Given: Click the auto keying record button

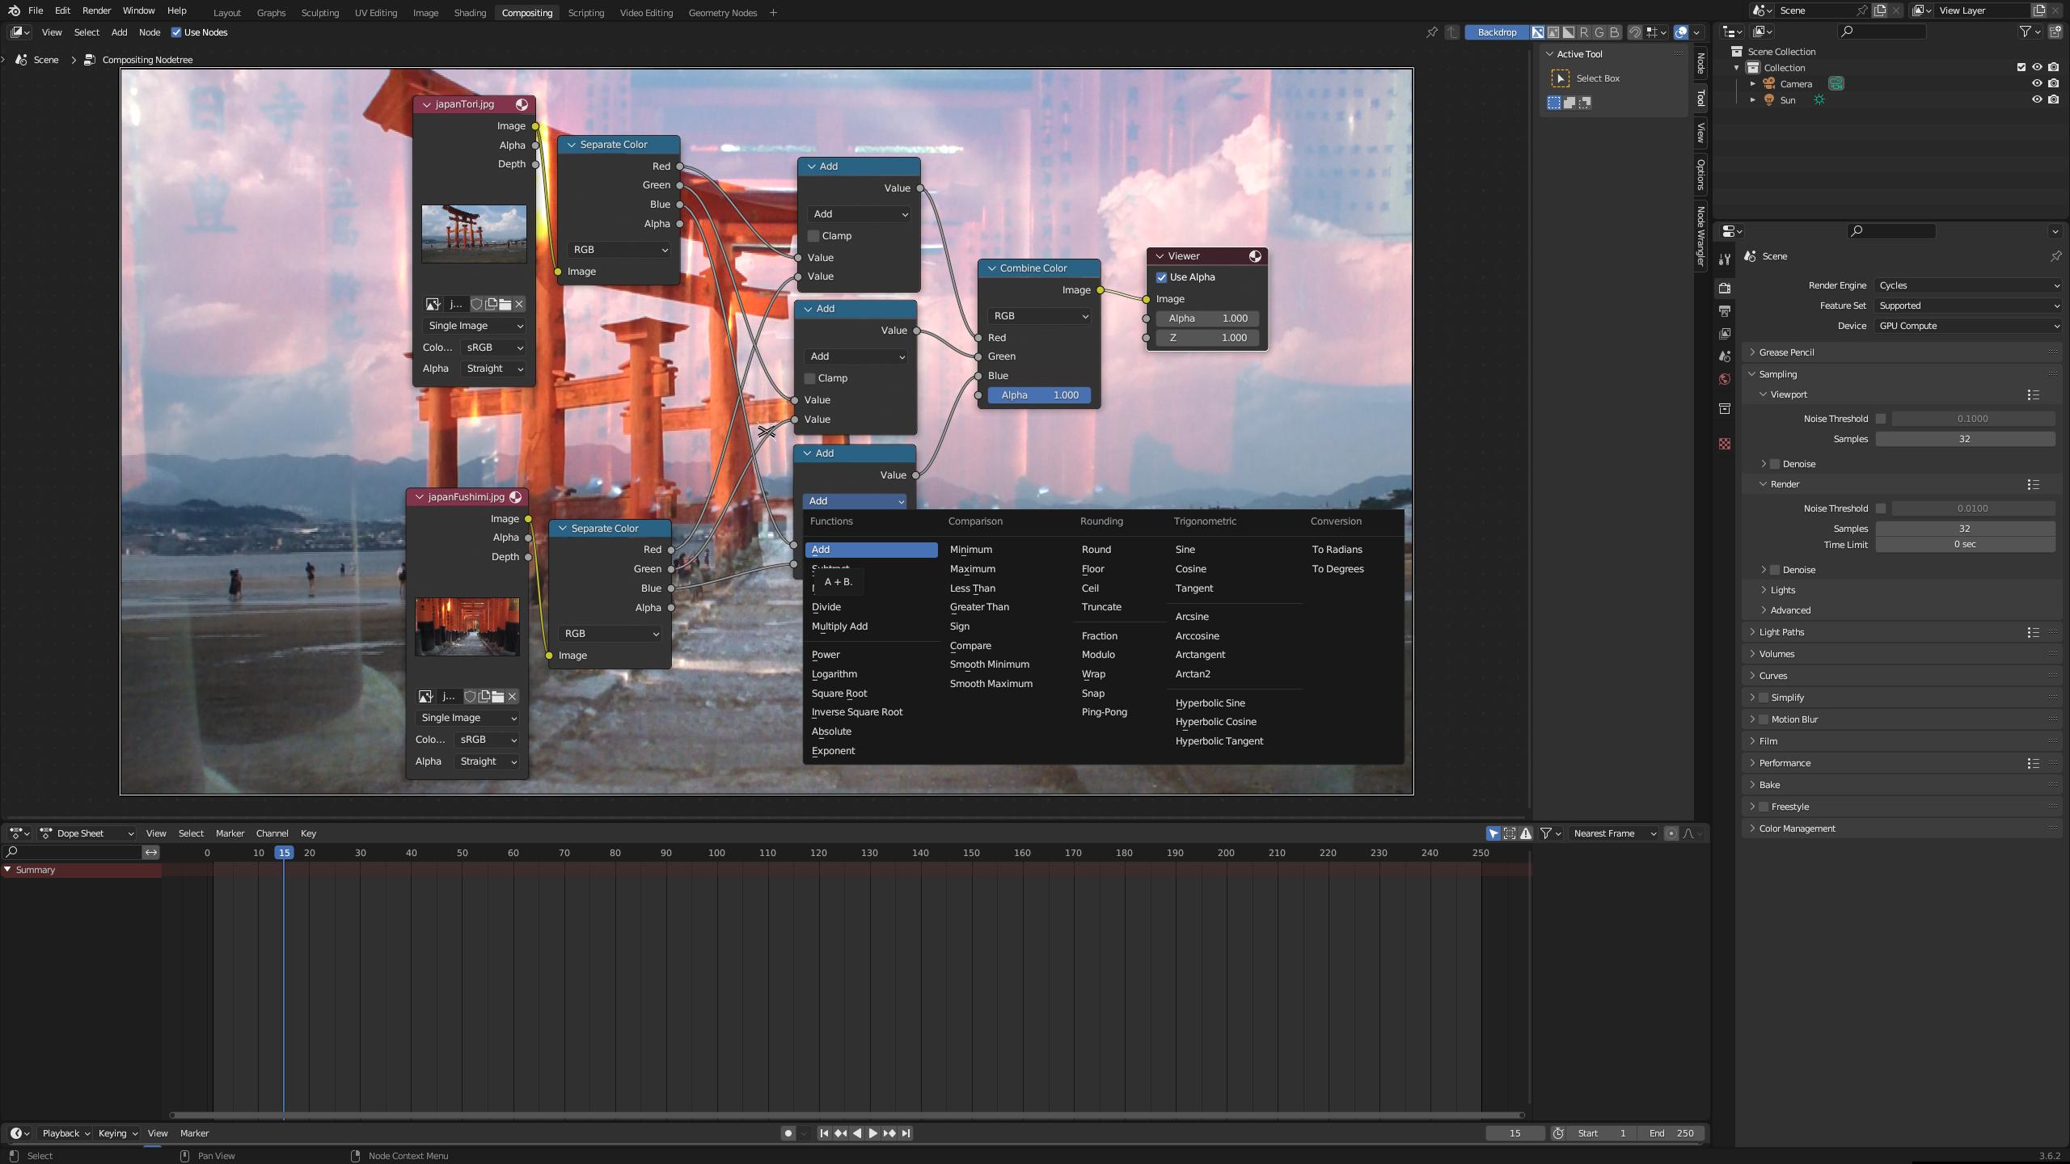Looking at the screenshot, I should click(x=788, y=1133).
